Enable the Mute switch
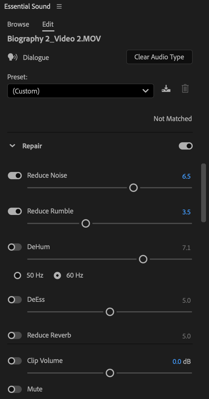Viewport: 209px width, 399px height. 15,389
